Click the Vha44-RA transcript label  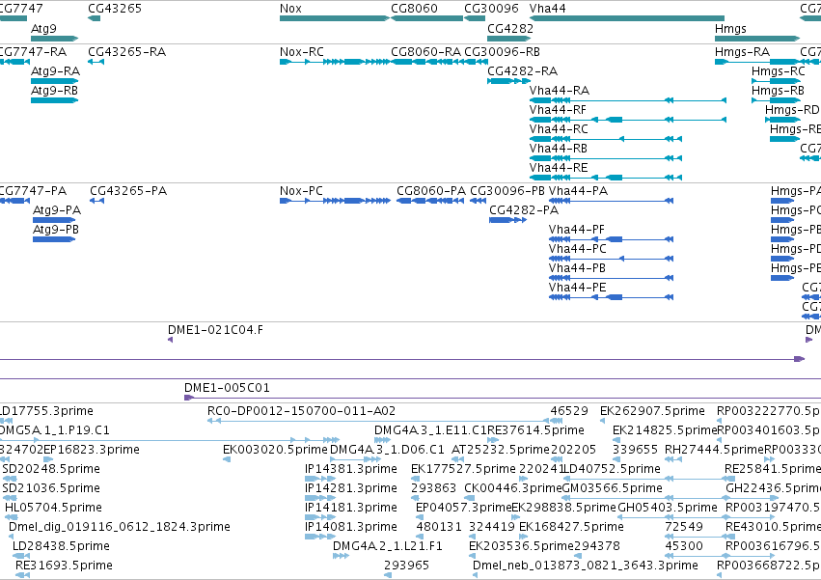coord(560,91)
